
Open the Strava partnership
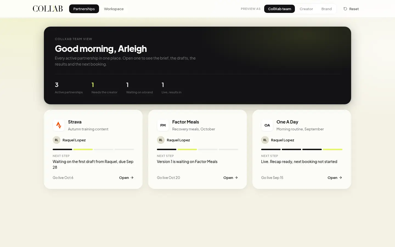click(x=126, y=178)
